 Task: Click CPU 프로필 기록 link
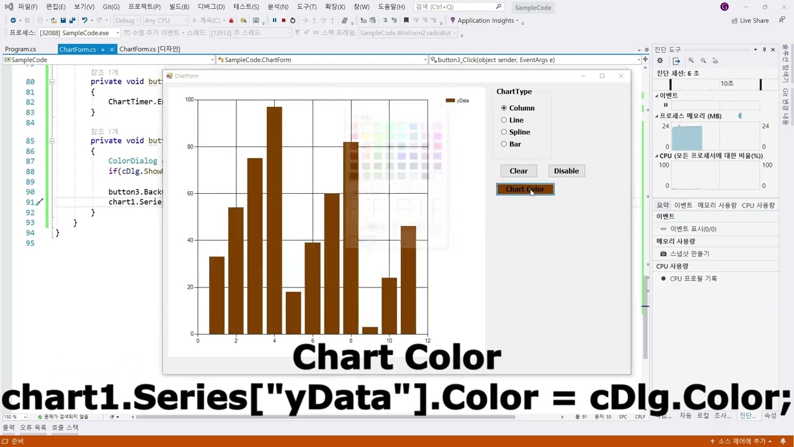[694, 279]
